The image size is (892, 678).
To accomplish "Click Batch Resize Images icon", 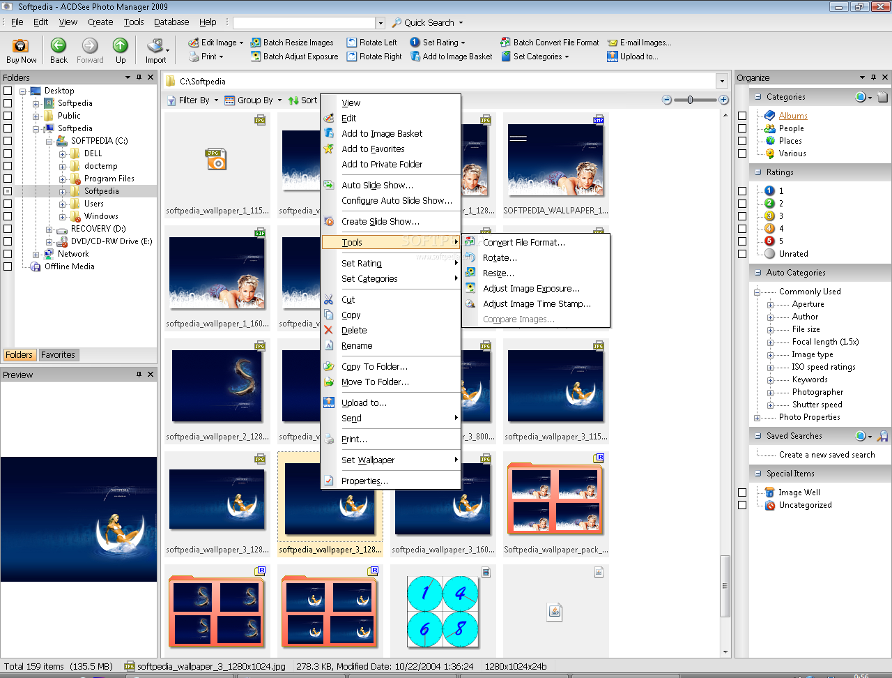I will coord(256,43).
